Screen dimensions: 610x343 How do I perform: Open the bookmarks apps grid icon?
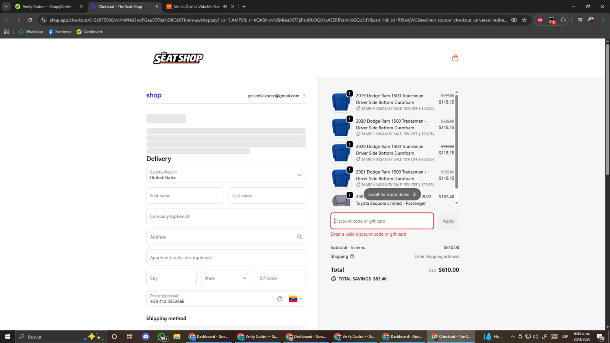6,32
